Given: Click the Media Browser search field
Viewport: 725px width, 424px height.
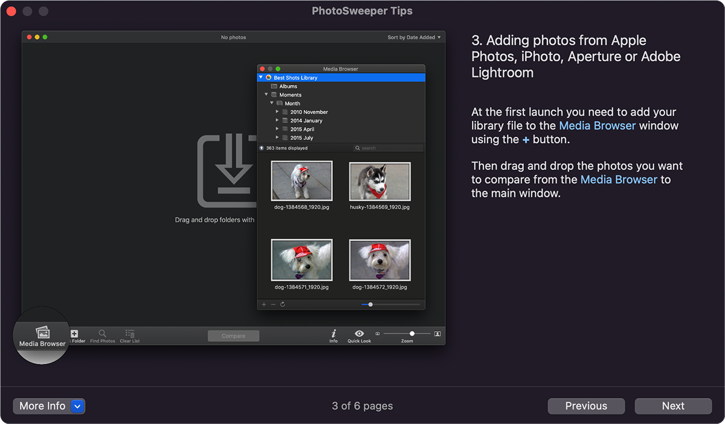Looking at the screenshot, I should (x=390, y=148).
